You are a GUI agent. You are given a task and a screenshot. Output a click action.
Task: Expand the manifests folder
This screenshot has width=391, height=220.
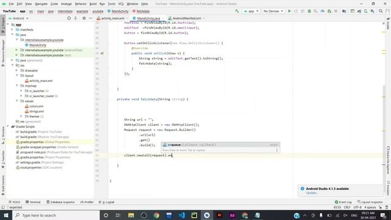coord(12,29)
